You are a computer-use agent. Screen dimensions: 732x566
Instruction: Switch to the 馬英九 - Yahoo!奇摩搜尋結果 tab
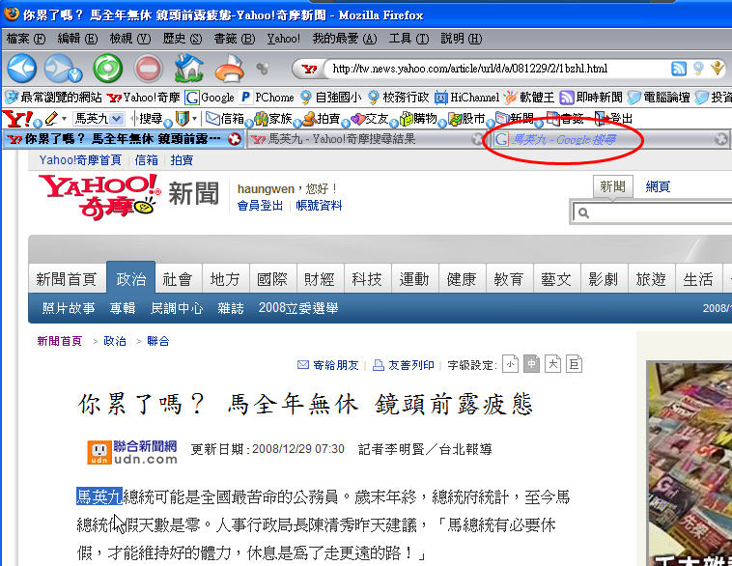(366, 139)
